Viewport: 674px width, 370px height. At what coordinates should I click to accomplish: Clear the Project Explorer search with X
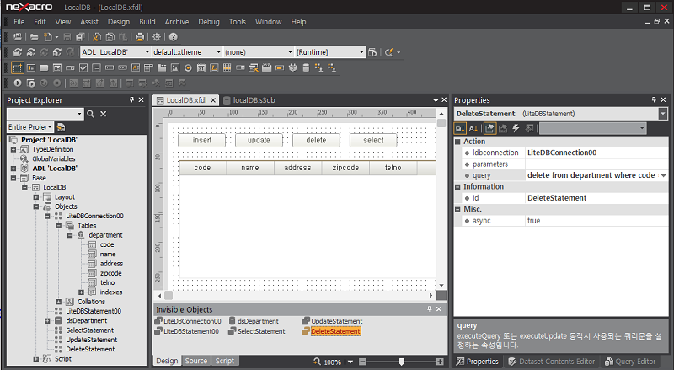click(x=103, y=114)
